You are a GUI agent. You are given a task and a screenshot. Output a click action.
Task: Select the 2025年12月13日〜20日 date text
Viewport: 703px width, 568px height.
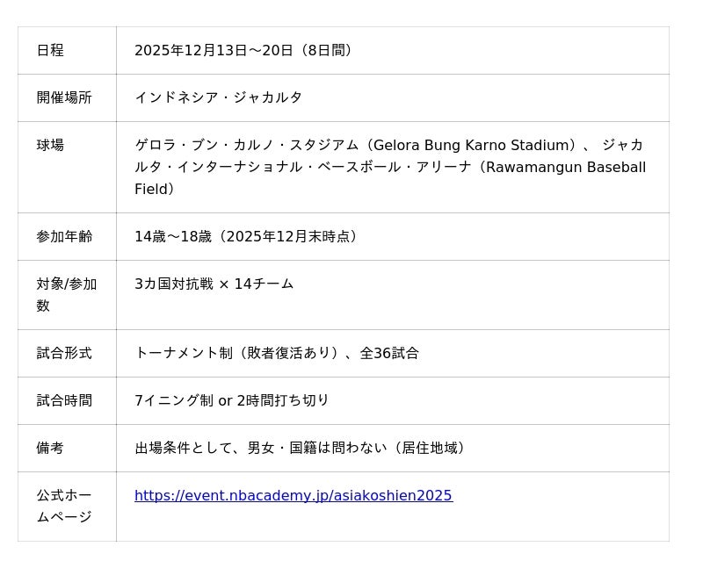click(214, 50)
